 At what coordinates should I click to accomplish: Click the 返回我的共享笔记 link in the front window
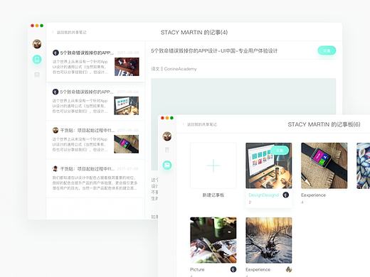202,124
